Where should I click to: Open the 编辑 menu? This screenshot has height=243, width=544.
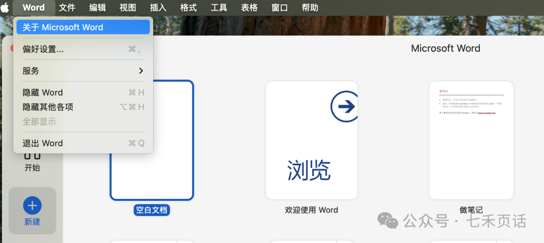(98, 7)
